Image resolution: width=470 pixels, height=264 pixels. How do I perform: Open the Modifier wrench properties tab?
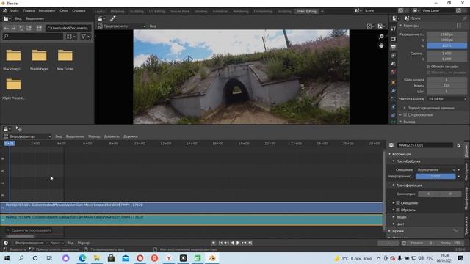click(394, 90)
